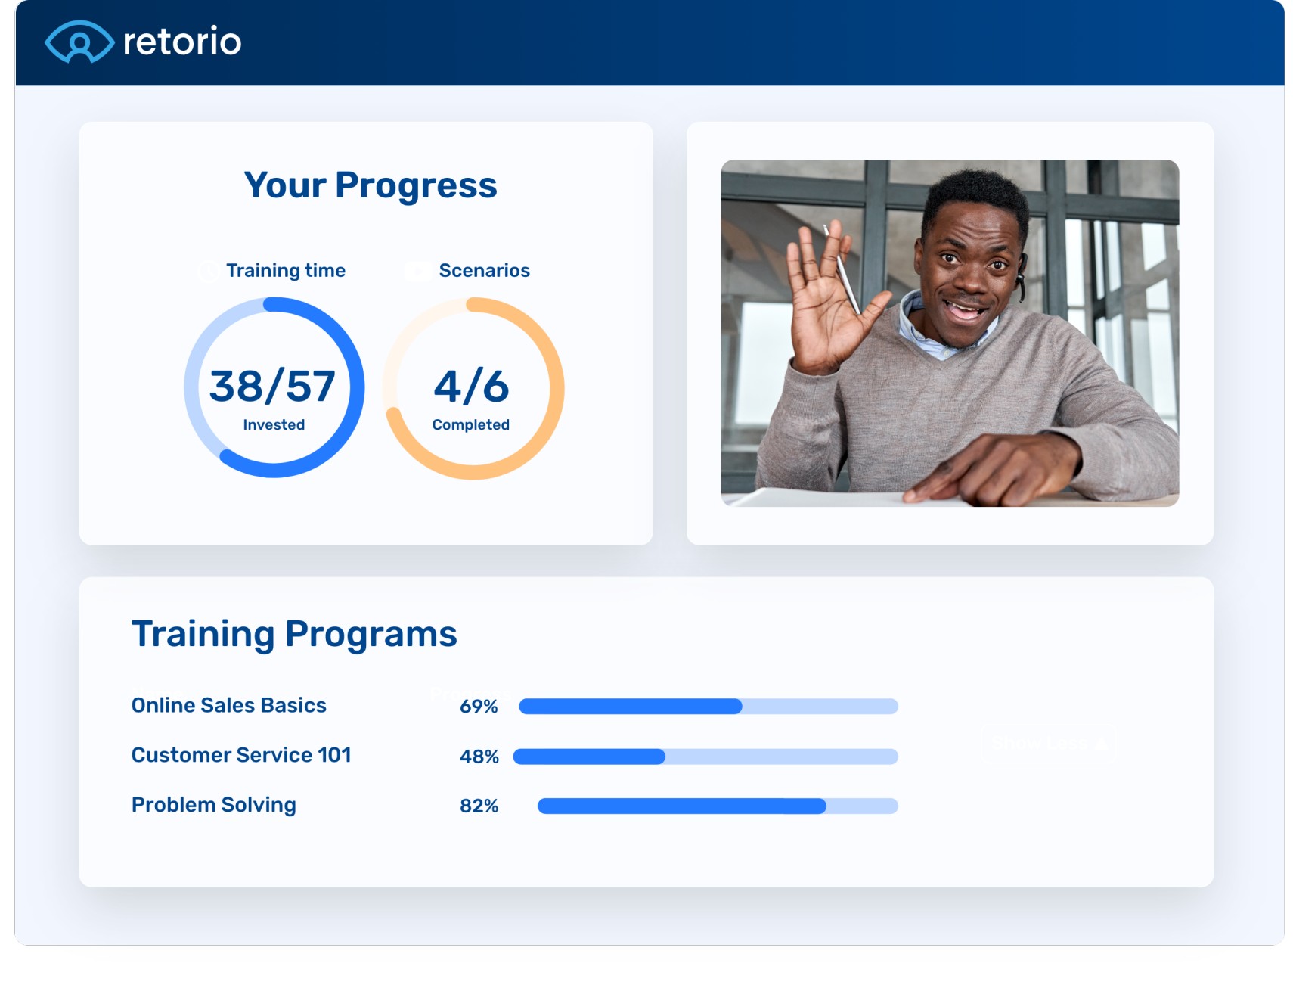The height and width of the screenshot is (988, 1293).
Task: Click the 69% progress value
Action: [479, 707]
